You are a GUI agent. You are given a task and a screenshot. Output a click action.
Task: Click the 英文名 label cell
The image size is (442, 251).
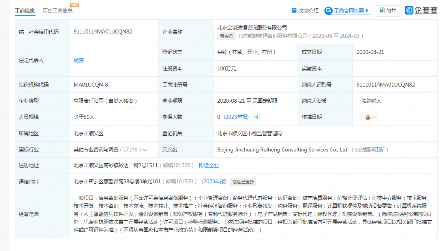point(186,150)
